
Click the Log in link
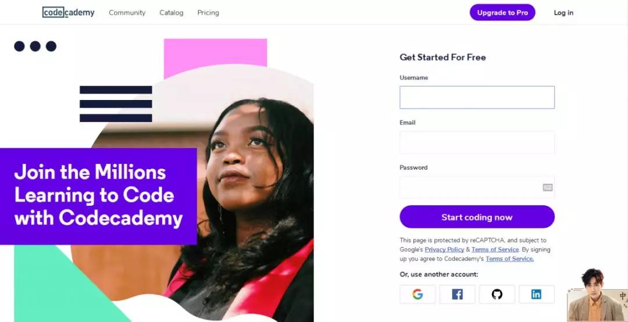tap(563, 12)
